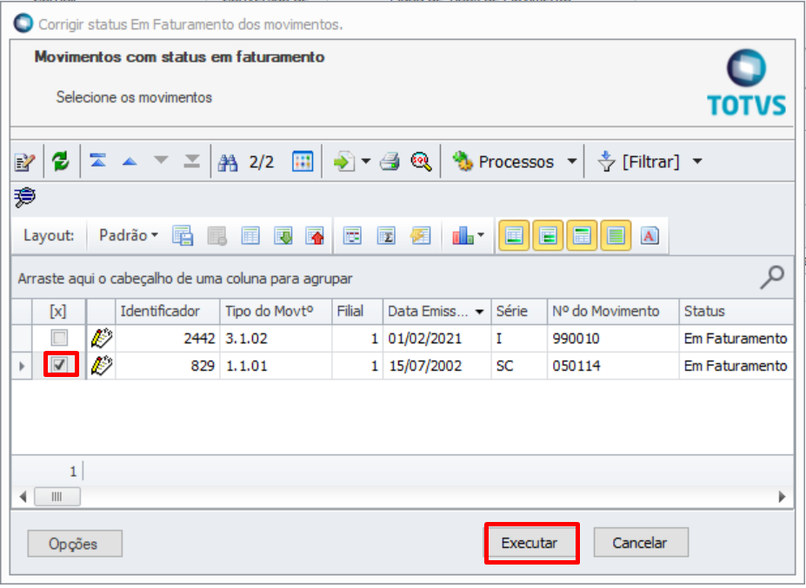Sort by the Identificador column header
Image resolution: width=806 pixels, height=588 pixels.
(168, 311)
